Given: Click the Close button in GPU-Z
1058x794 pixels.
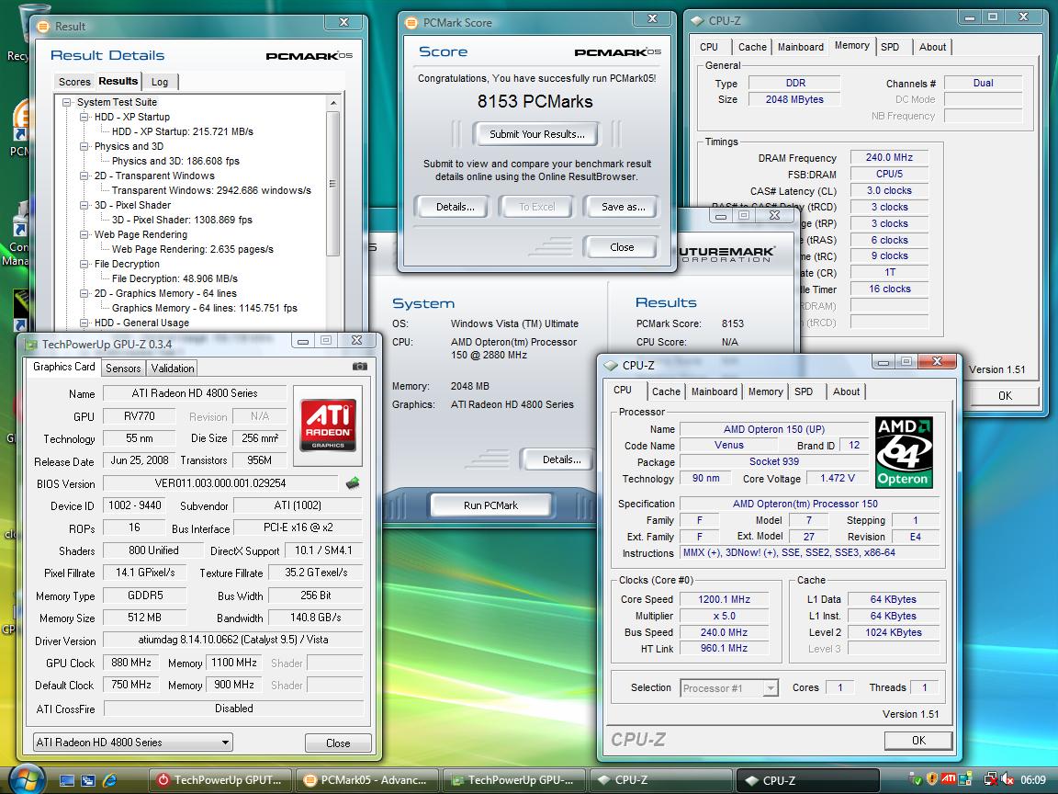Looking at the screenshot, I should (338, 743).
